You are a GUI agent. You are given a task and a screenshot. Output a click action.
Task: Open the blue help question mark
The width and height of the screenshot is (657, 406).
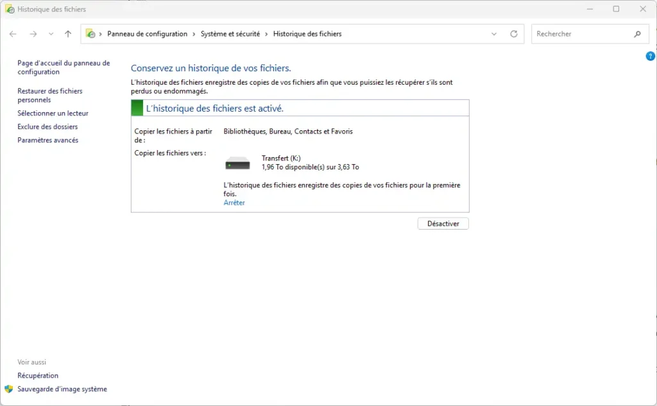click(x=650, y=56)
